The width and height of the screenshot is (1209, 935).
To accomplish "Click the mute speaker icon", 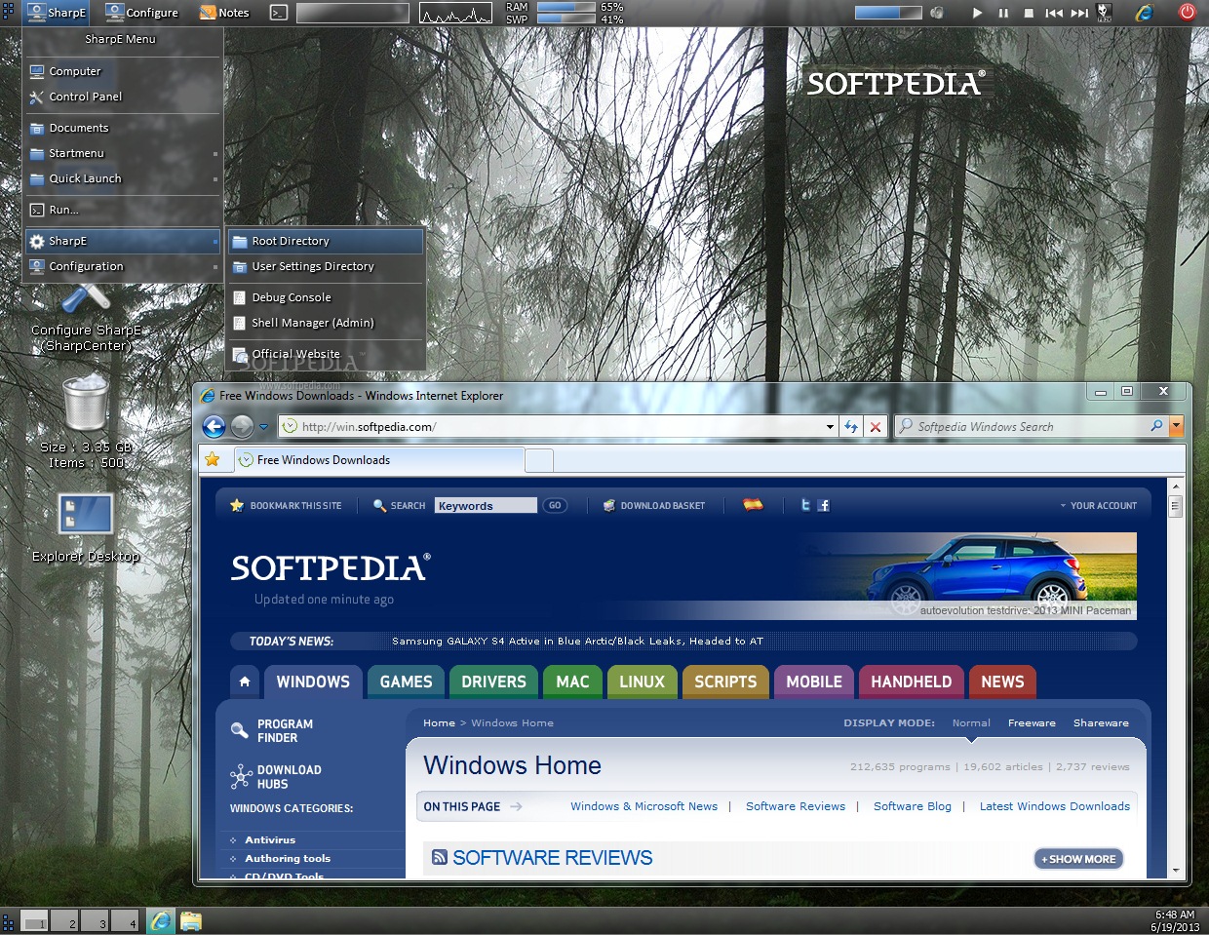I will click(x=937, y=13).
